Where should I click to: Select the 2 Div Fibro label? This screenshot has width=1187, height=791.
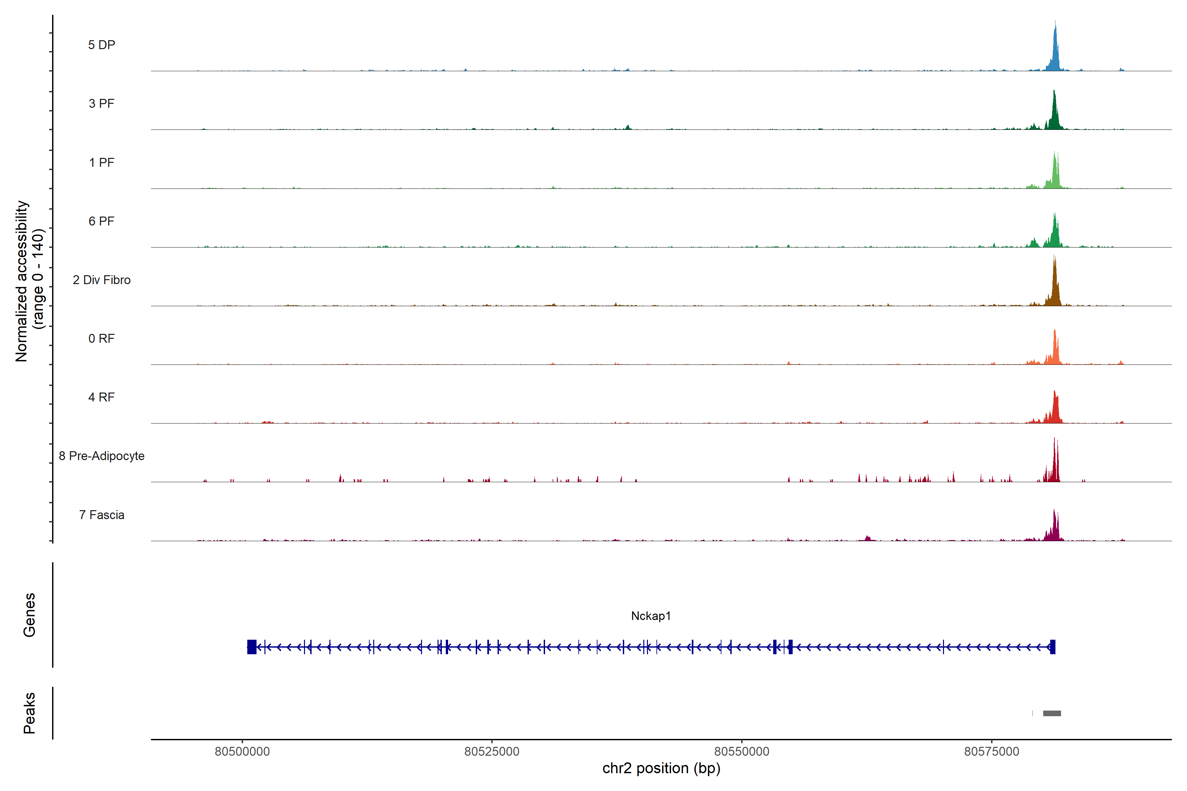click(x=102, y=280)
